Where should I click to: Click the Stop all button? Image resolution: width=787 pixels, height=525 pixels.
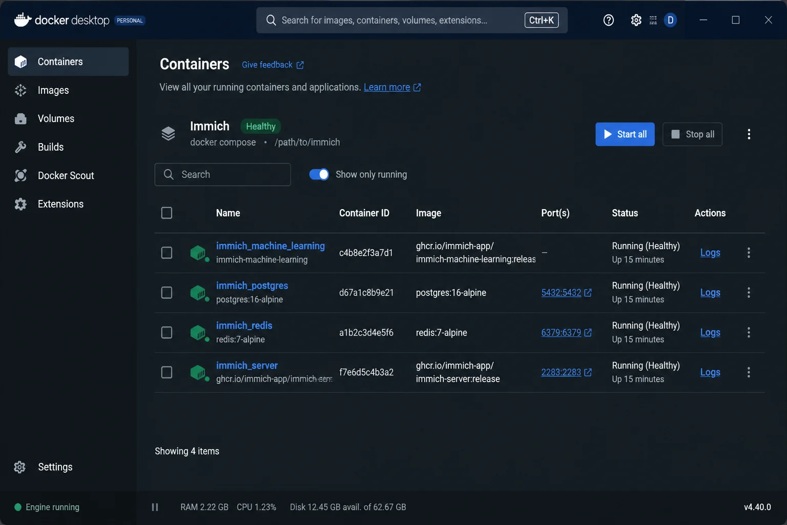tap(692, 134)
